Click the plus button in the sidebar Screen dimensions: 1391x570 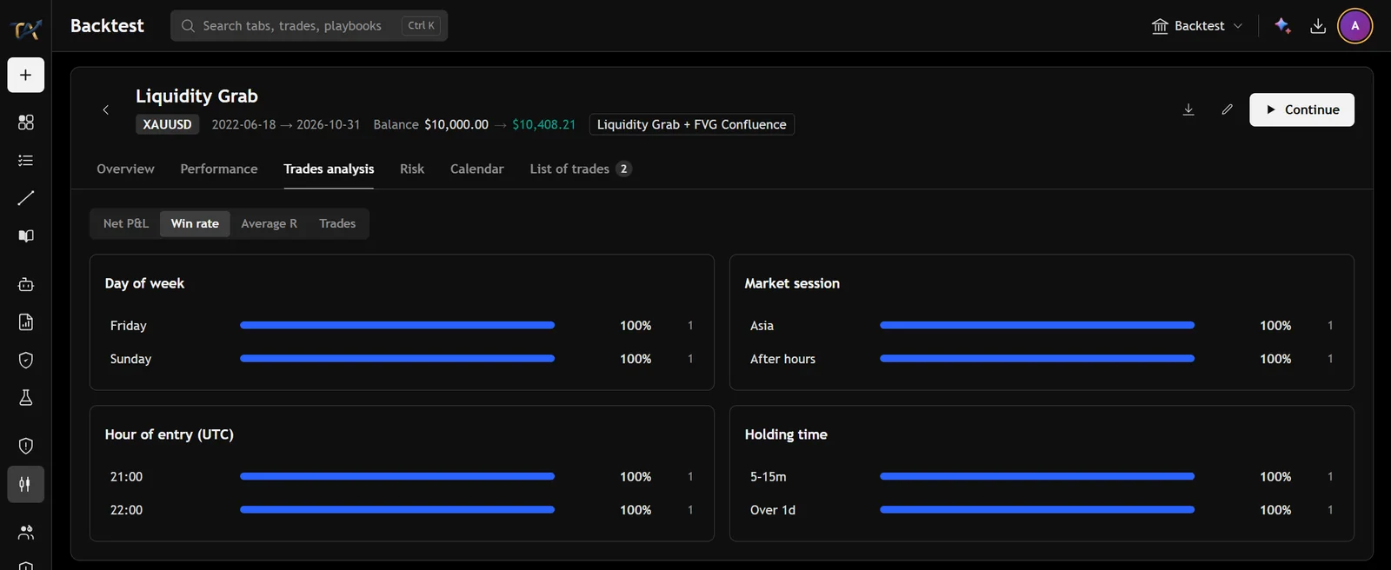pos(26,76)
